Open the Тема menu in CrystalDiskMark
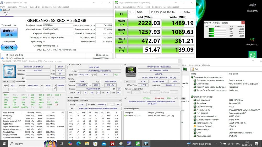The width and height of the screenshot is (262, 147). (x=148, y=7)
